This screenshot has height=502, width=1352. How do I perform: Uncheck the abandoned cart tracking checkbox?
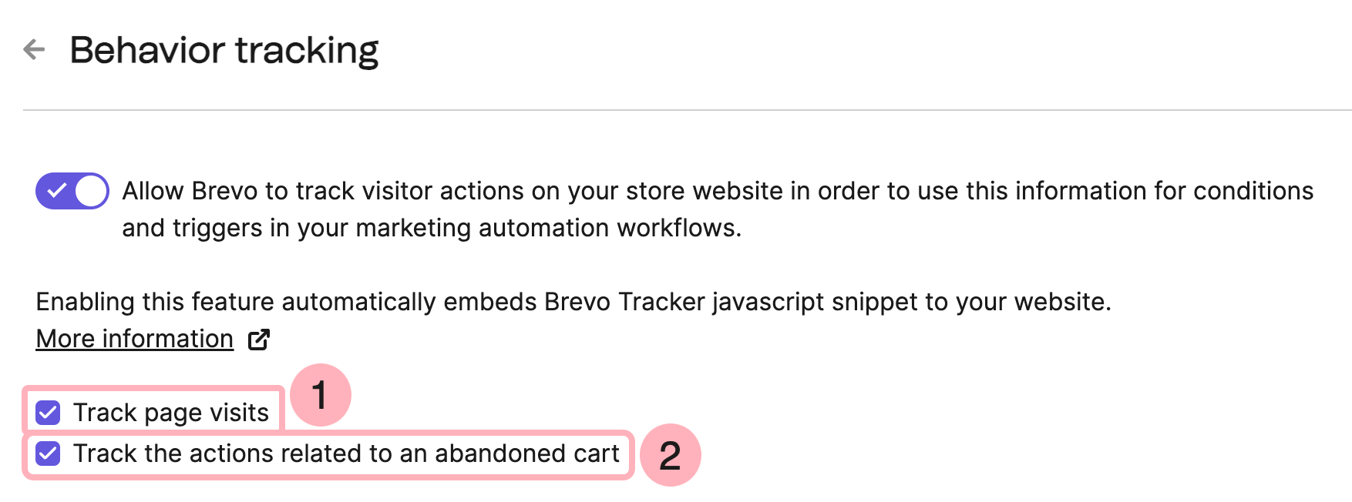49,453
